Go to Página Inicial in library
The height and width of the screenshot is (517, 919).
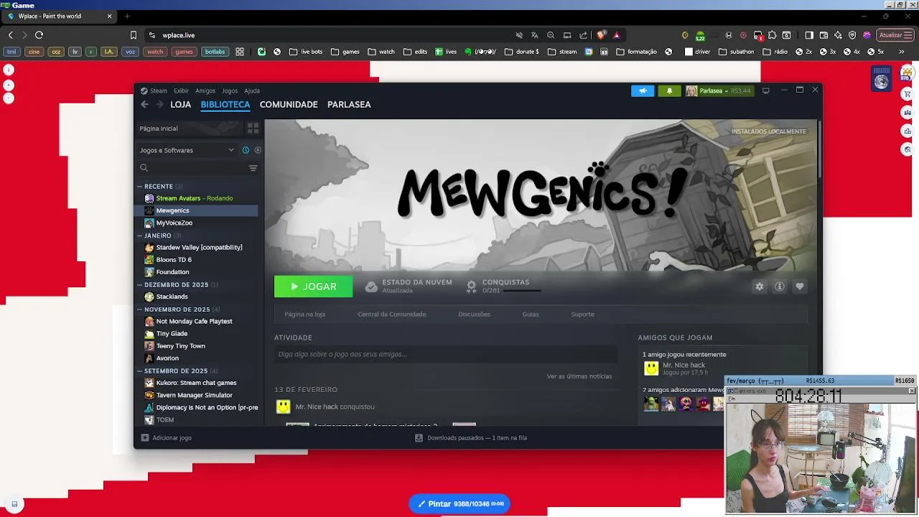pos(159,129)
